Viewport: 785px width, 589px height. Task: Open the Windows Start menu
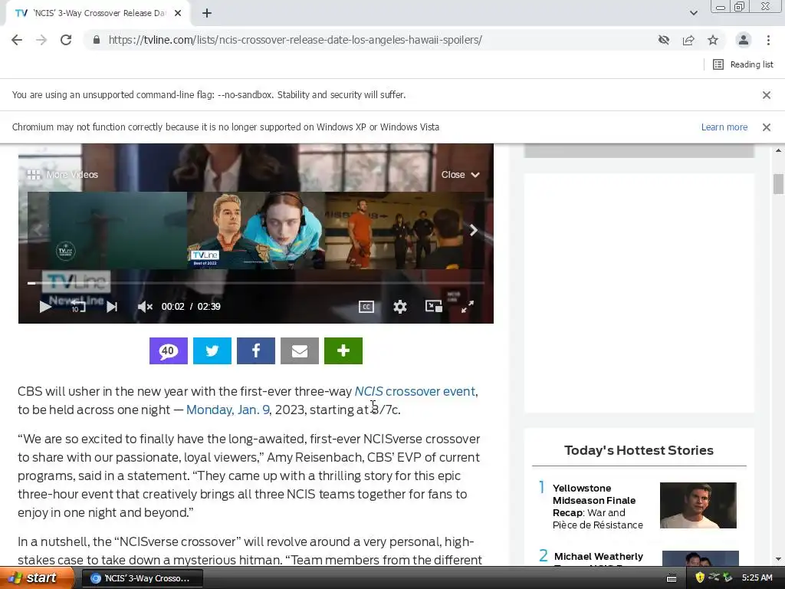[x=37, y=578]
